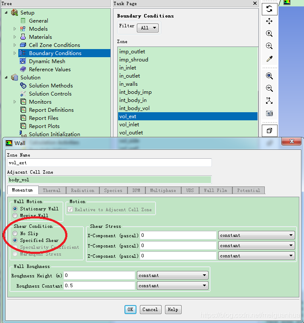Choose the No Slip shear condition
Screen dimensions: 304x323
click(x=15, y=233)
